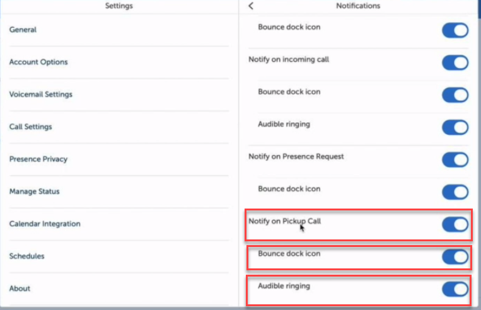
Task: Toggle Notify on Pickup Call switch
Action: click(x=455, y=224)
